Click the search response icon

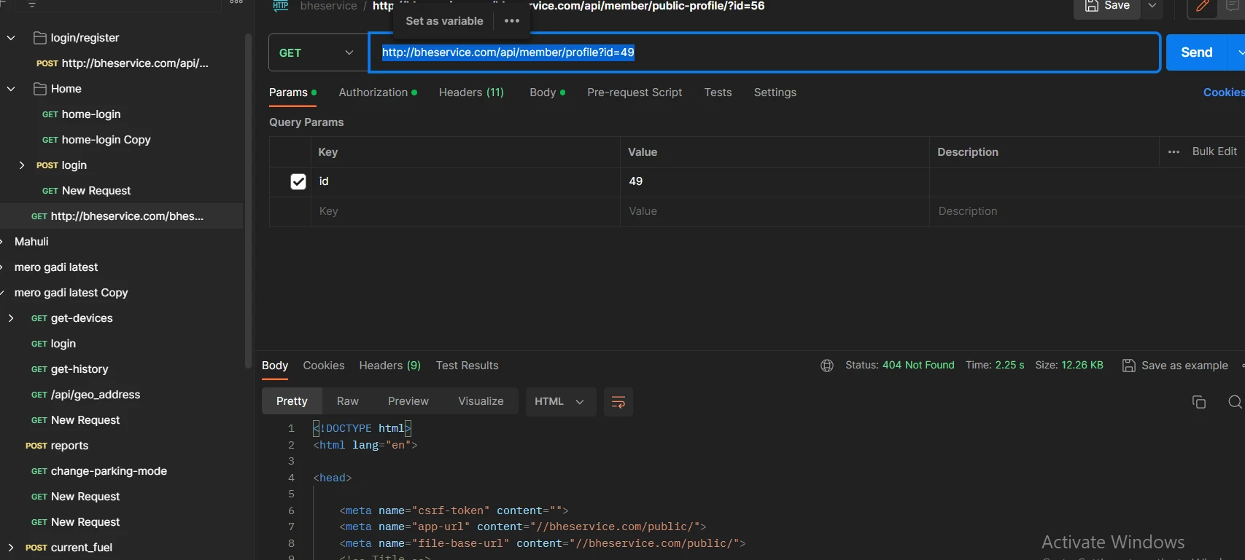pos(1235,402)
